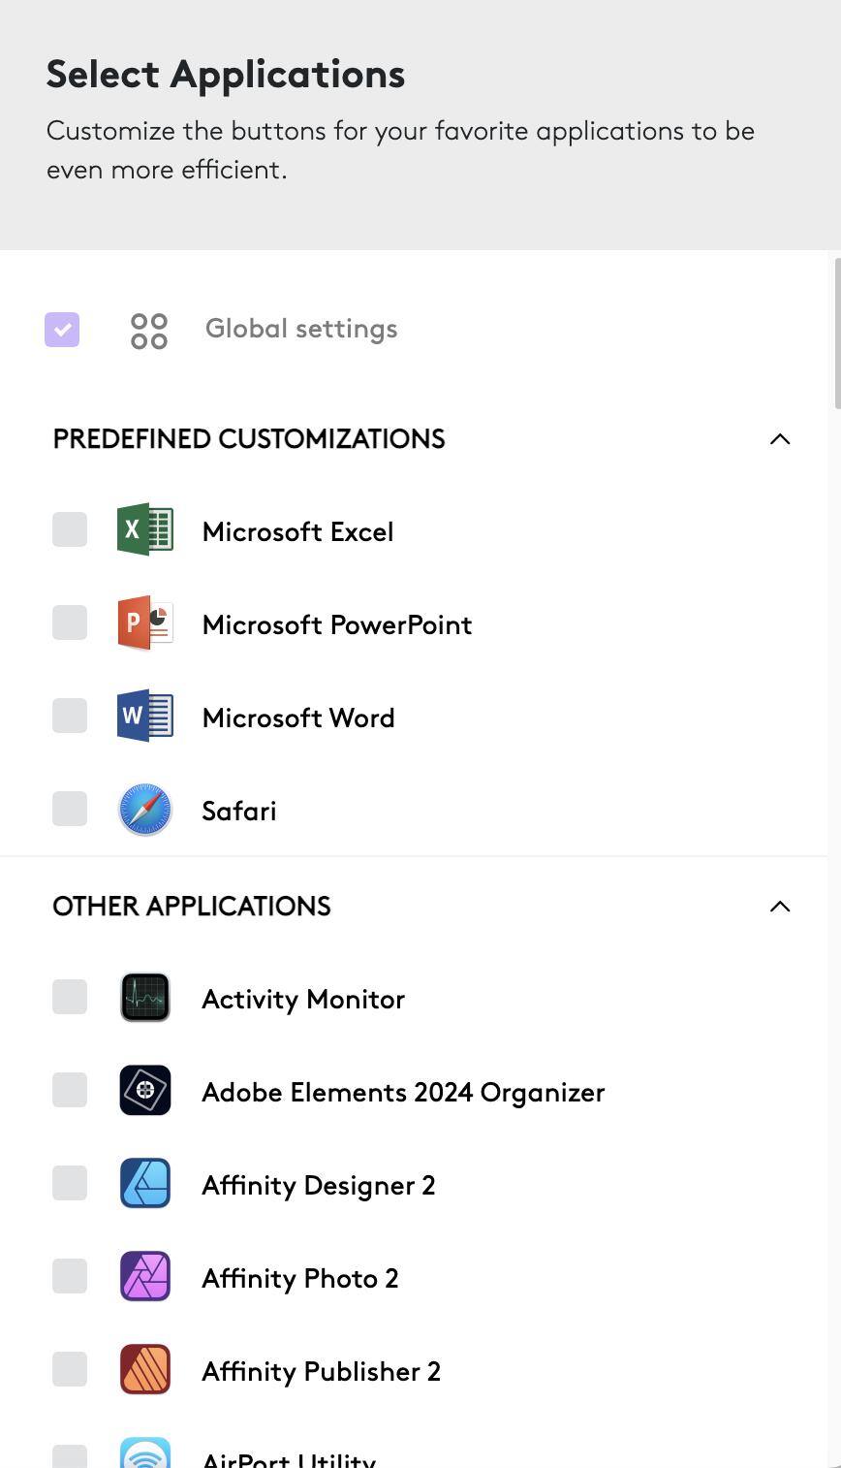
Task: Uncheck the Global settings checkbox
Action: (x=62, y=330)
